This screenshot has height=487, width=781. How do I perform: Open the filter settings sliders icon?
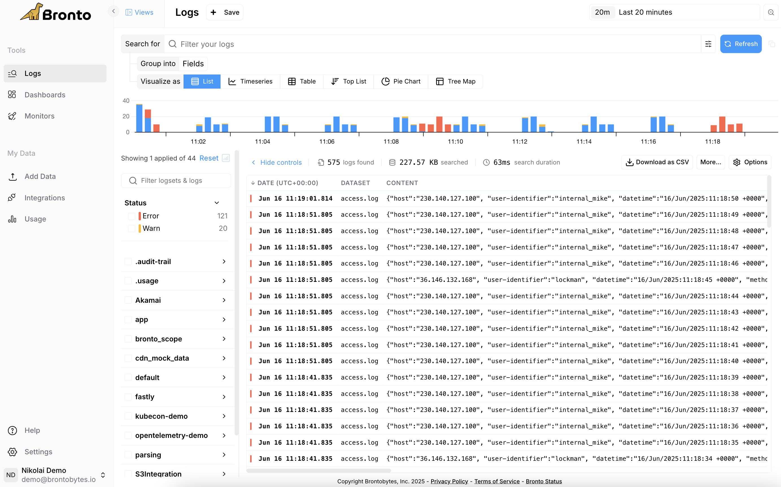pos(708,44)
